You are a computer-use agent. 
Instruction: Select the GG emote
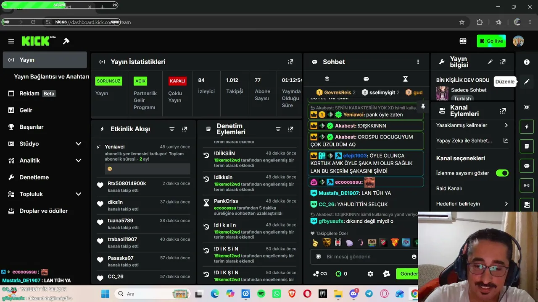click(372, 242)
